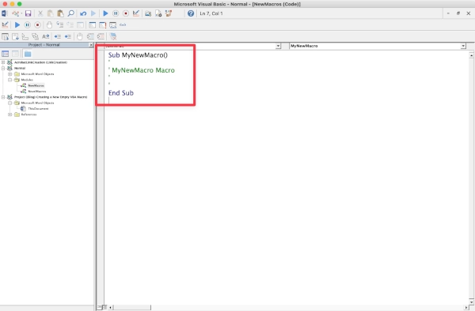The image size is (475, 311).
Task: Click the Uncomment Block icon
Action: [x=101, y=37]
